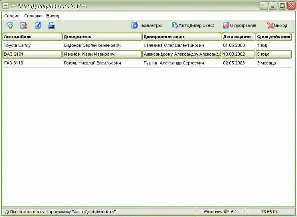Open Параметры settings from the toolbar
The width and height of the screenshot is (297, 217).
click(x=147, y=25)
